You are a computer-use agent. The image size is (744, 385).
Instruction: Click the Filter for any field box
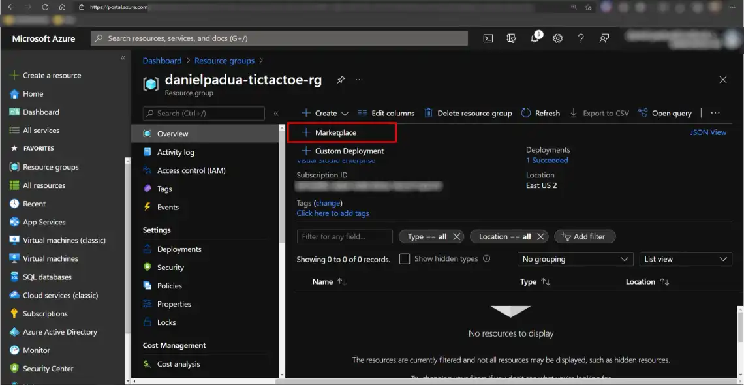(345, 237)
